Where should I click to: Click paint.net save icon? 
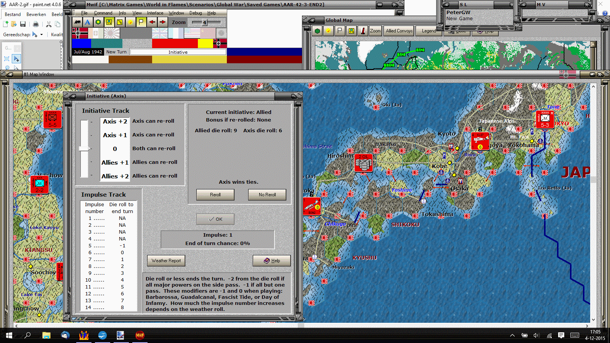tap(23, 24)
